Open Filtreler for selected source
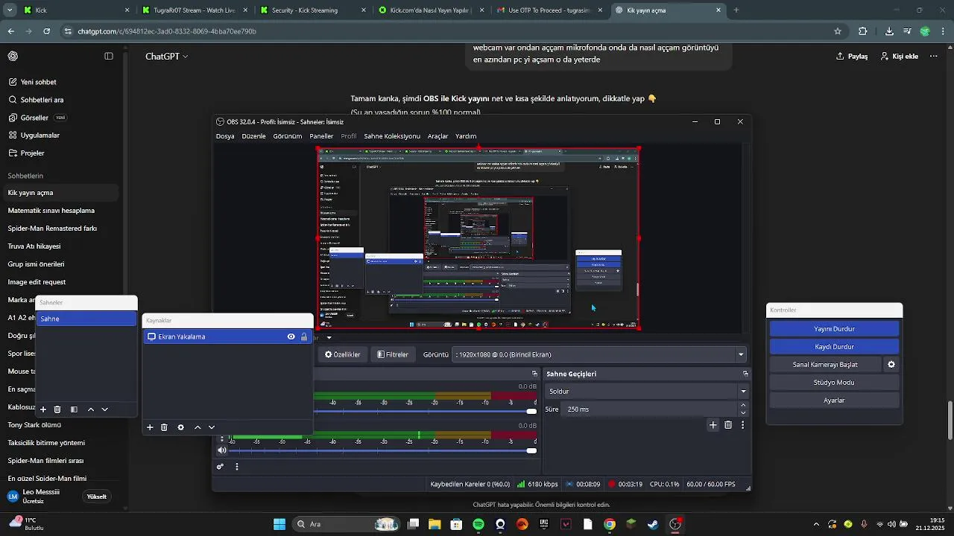This screenshot has width=954, height=536. point(393,354)
